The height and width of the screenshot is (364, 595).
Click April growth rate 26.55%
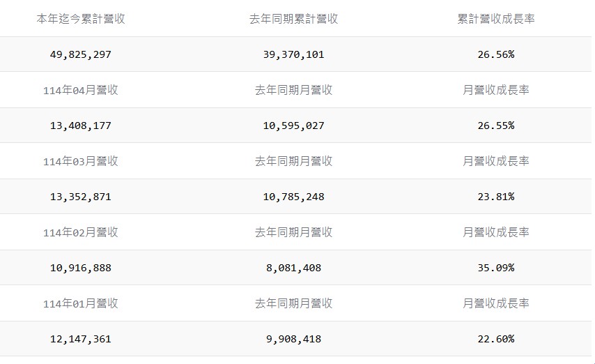(x=495, y=126)
